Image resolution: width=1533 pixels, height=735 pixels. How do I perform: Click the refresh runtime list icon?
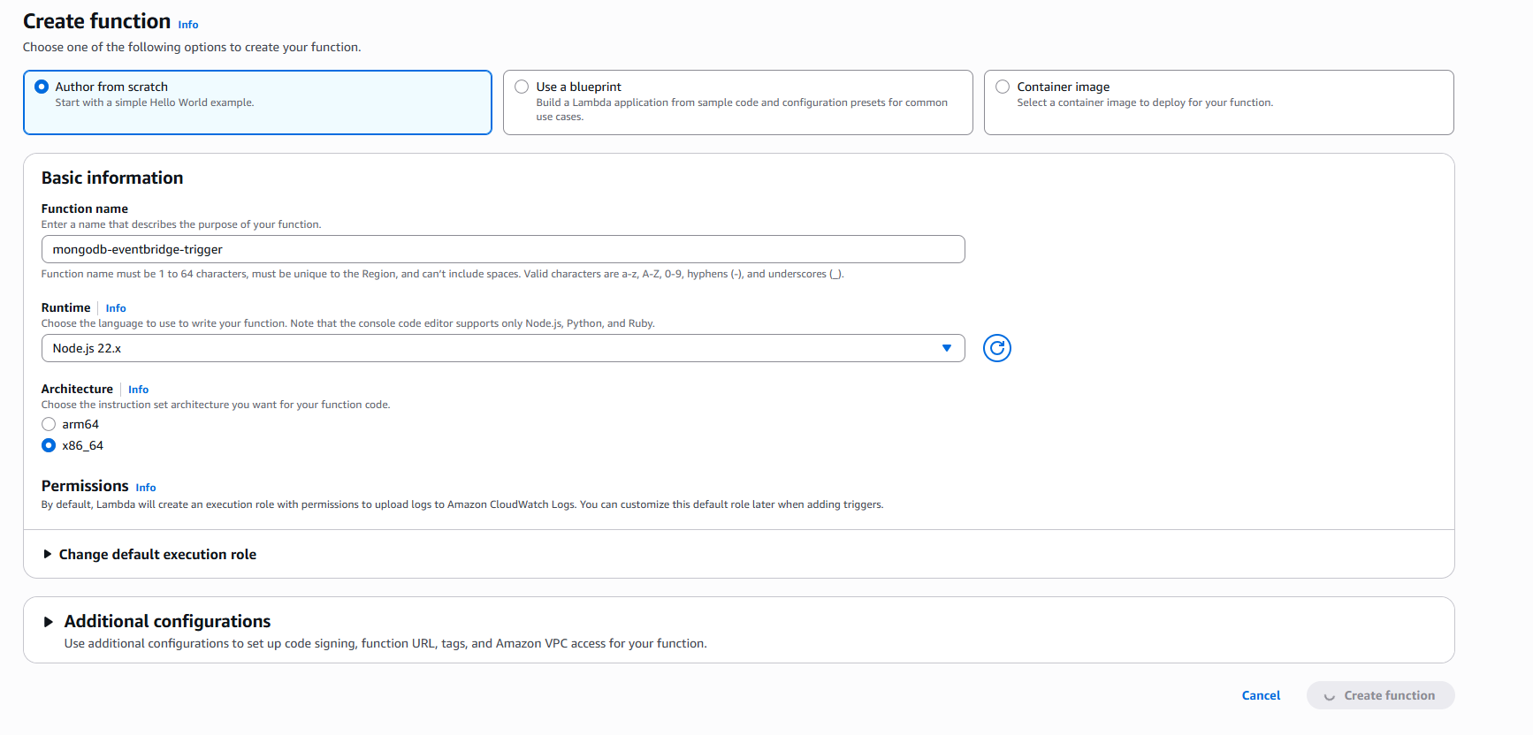(x=996, y=348)
